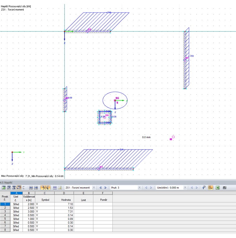This screenshot has height=238, width=236.
Task: Select table row number 1
Action: click(x=5, y=204)
